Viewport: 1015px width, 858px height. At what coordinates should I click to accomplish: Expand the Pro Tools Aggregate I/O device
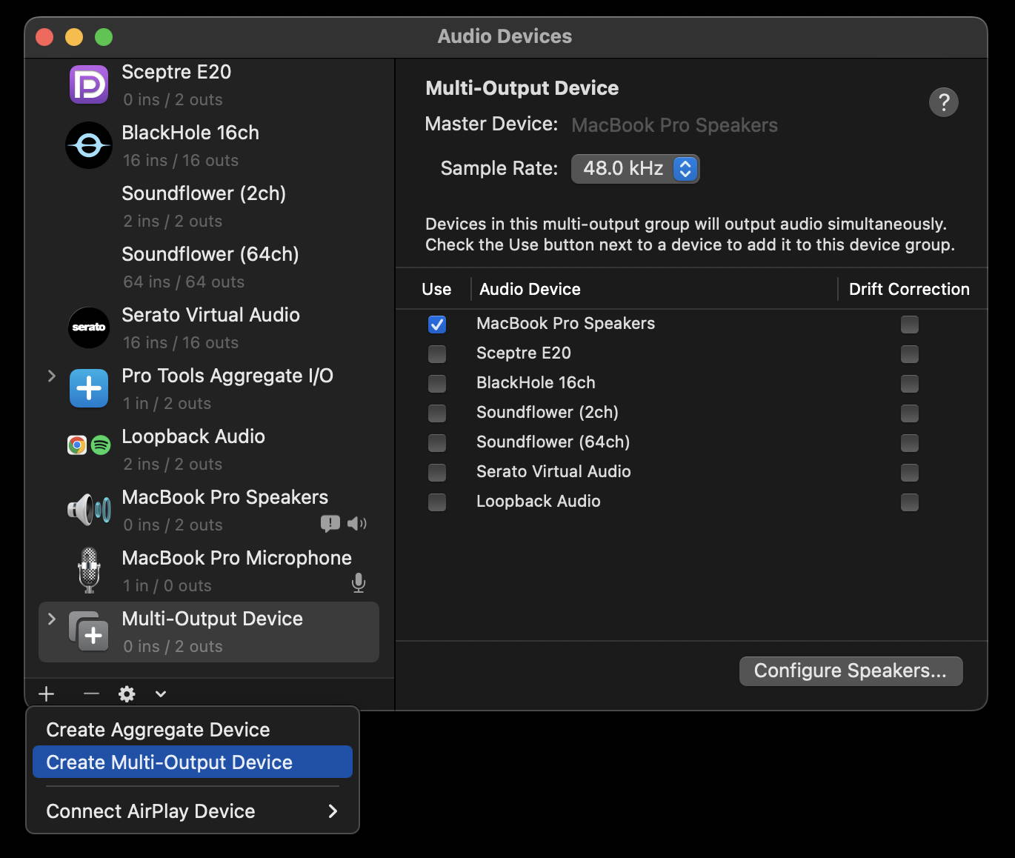coord(51,376)
